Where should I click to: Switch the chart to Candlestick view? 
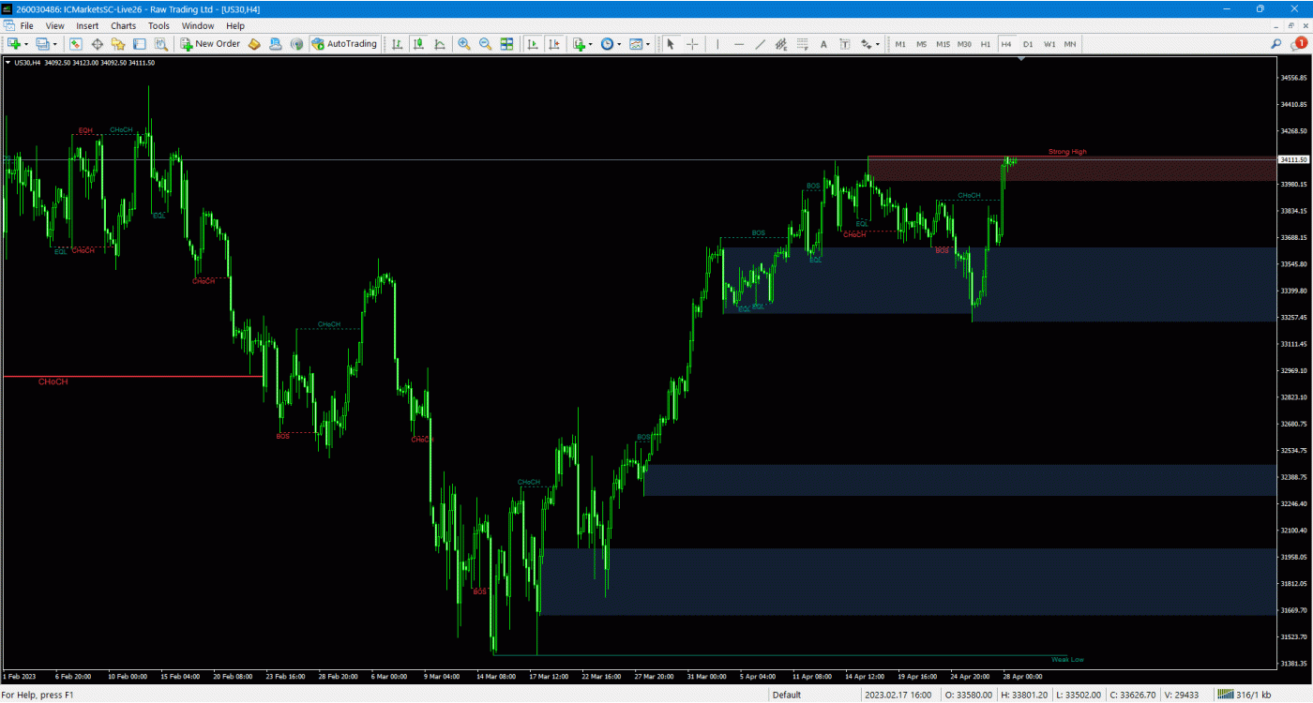pyautogui.click(x=420, y=44)
